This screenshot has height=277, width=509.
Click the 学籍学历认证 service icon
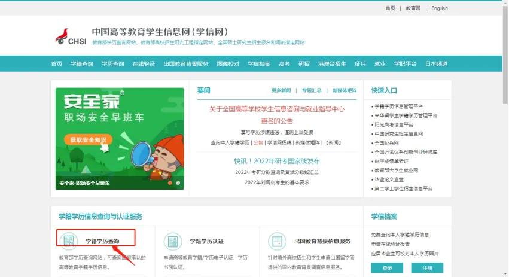point(173,241)
